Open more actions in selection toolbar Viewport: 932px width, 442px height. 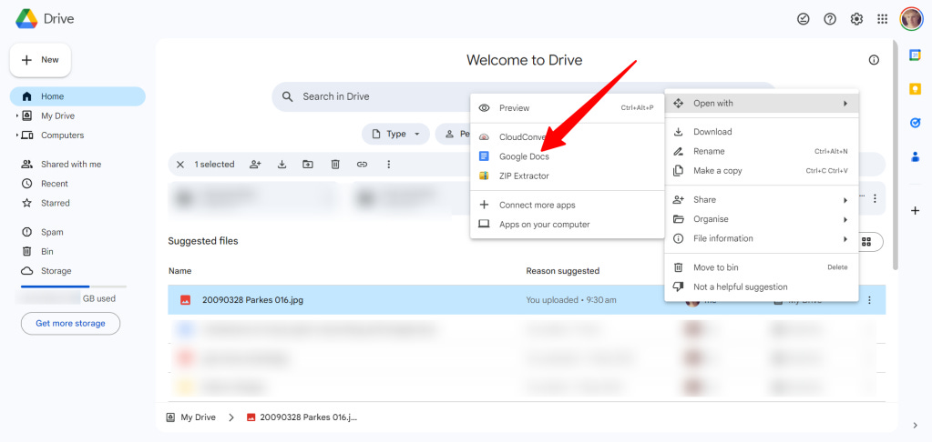(x=389, y=165)
